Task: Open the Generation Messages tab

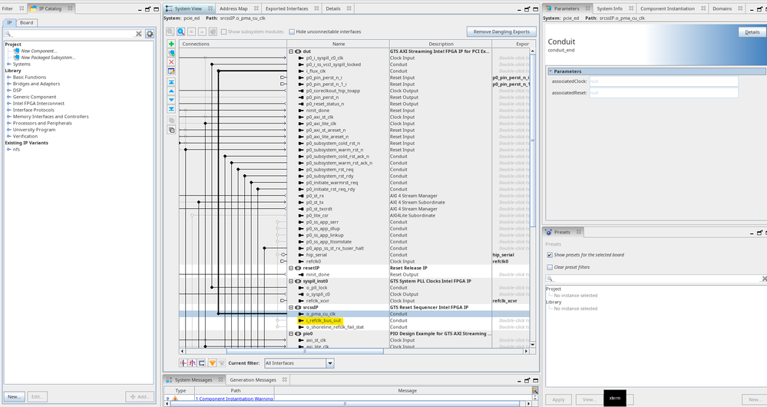Action: point(254,379)
